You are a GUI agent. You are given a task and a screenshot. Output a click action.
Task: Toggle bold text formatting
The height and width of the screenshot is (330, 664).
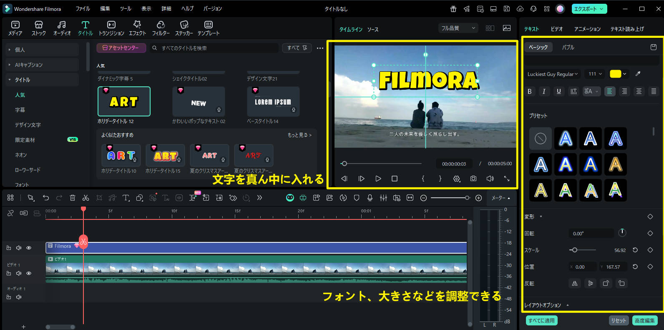(530, 91)
